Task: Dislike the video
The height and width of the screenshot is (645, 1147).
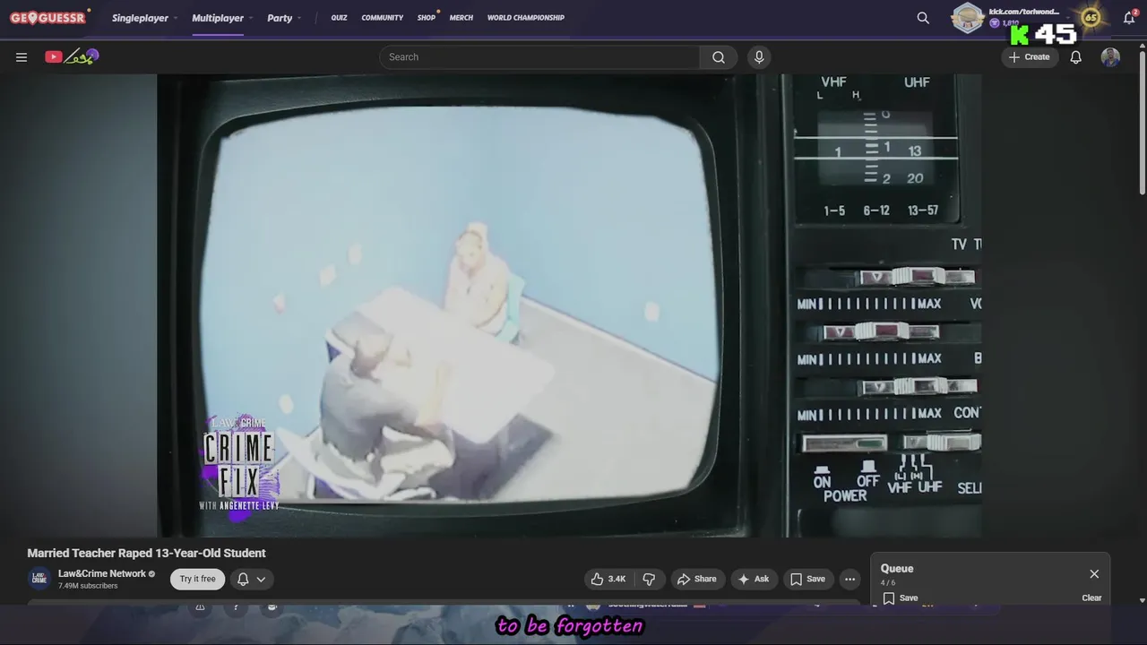Action: click(x=649, y=579)
